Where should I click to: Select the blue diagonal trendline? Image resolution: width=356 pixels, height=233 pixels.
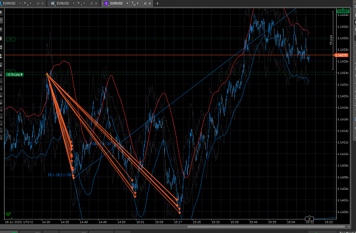click(185, 93)
